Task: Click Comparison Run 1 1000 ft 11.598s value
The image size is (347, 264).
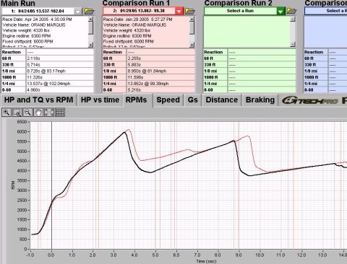Action: (160, 77)
